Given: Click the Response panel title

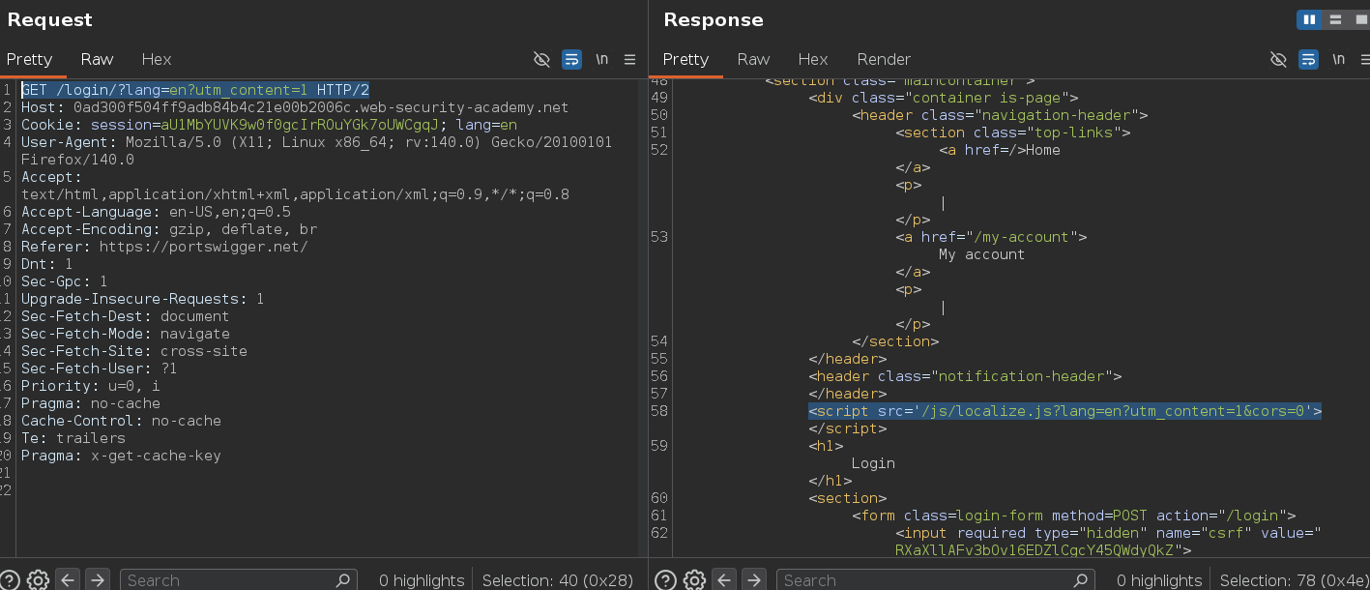Looking at the screenshot, I should pyautogui.click(x=714, y=19).
